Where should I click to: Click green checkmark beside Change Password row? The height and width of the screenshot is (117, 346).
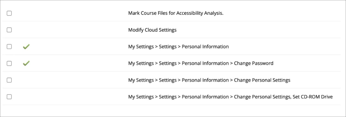pos(26,63)
